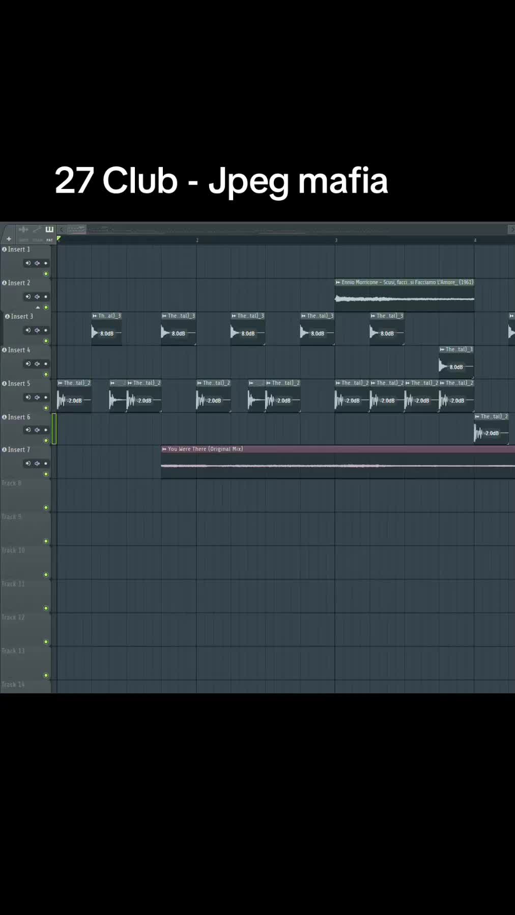Click the audio input icon on Insert 3
The height and width of the screenshot is (915, 515).
coord(28,330)
